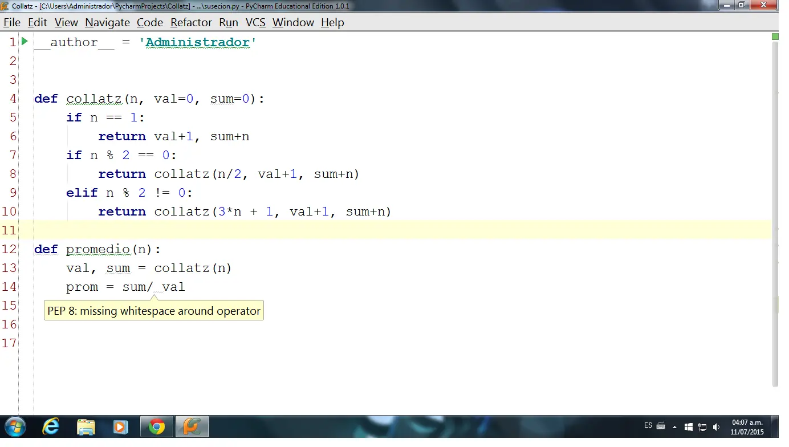
Task: Open the VCS menu
Action: pyautogui.click(x=255, y=22)
